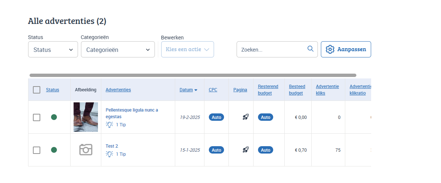The image size is (441, 183).
Task: Toggle the select-all checkbox in table header
Action: pos(37,90)
